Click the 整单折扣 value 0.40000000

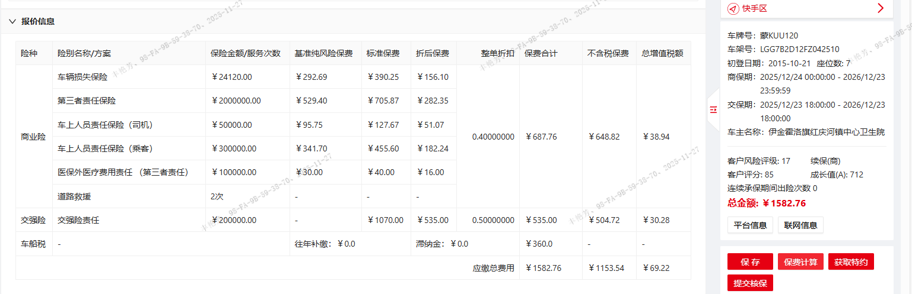pos(493,137)
